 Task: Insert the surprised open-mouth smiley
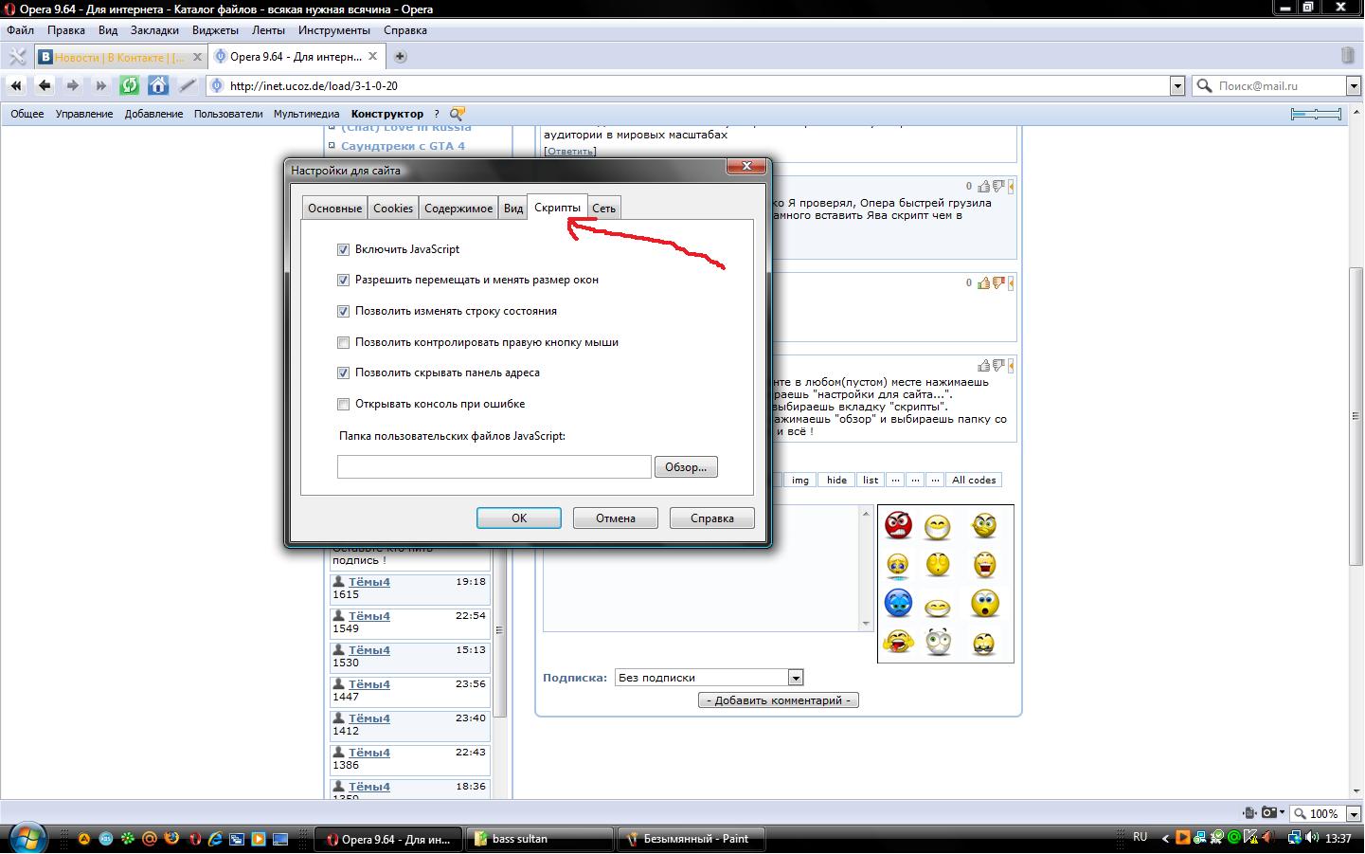(984, 603)
